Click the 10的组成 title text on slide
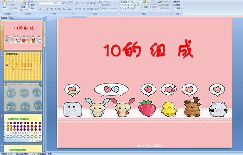 [148, 49]
